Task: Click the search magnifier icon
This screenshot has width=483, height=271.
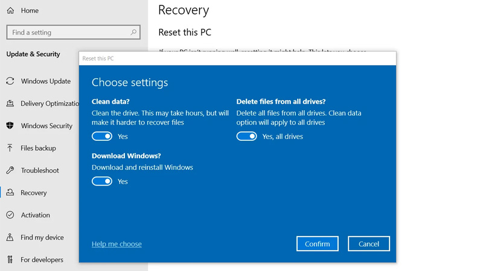Action: click(x=133, y=33)
